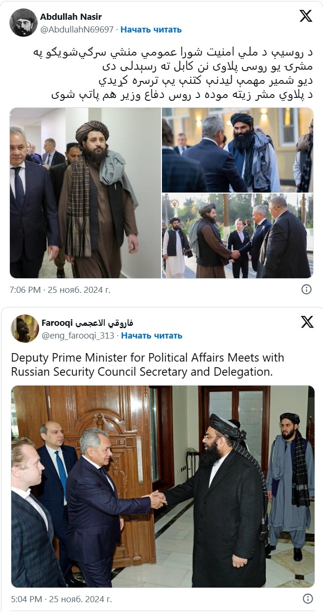
Task: Click info icon beside 5:04 PM timestamp
Action: (x=307, y=599)
